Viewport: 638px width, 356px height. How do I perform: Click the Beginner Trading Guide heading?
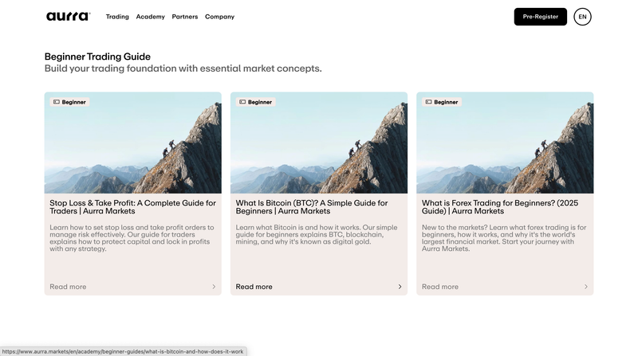(x=97, y=57)
